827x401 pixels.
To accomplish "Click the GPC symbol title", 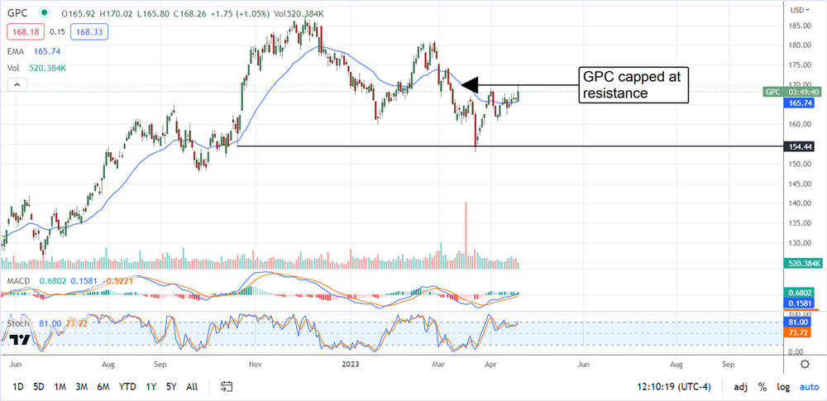I will click(x=17, y=12).
